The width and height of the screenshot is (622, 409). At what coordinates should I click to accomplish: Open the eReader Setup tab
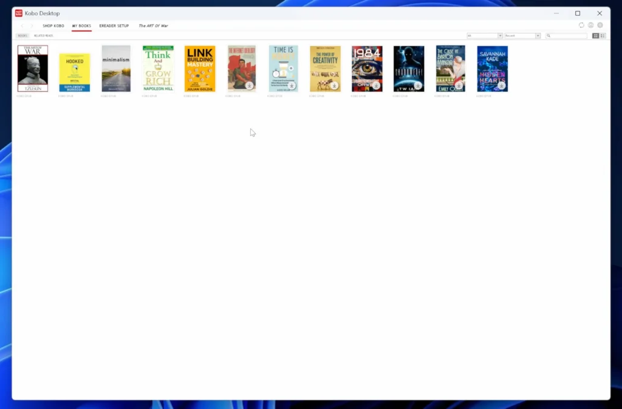point(114,26)
